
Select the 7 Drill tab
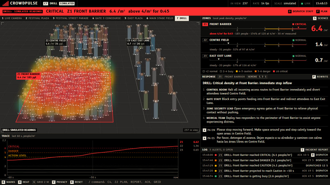(x=182, y=18)
